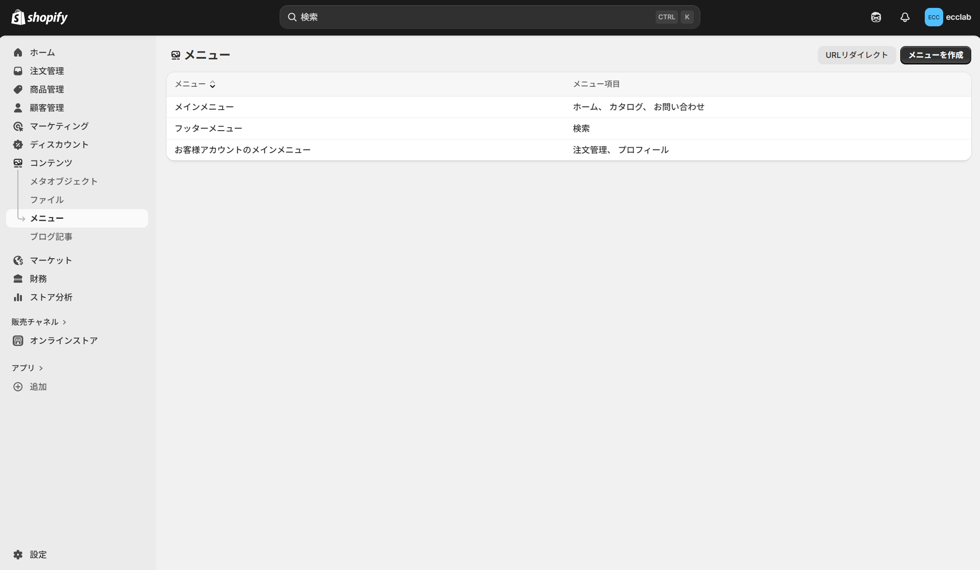
Task: Open ブログ記事 in the sidebar
Action: (x=51, y=237)
